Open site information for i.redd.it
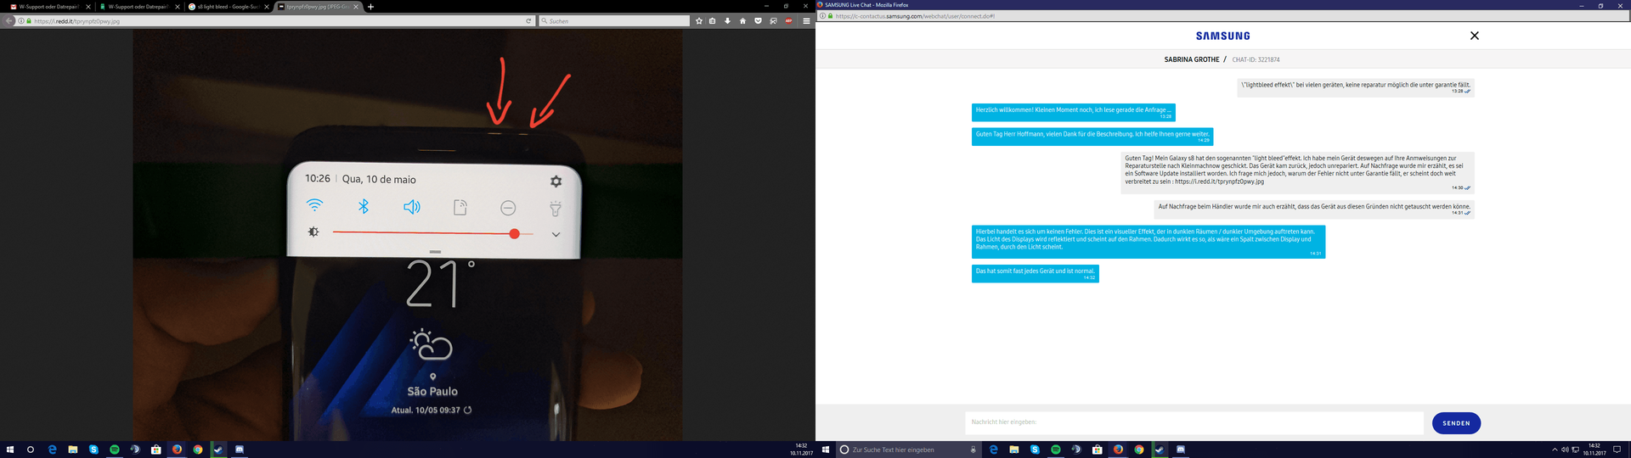1631x458 pixels. coord(21,21)
